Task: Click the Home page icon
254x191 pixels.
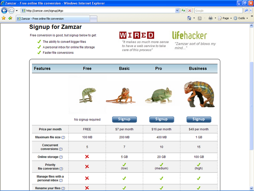Action: (x=189, y=18)
